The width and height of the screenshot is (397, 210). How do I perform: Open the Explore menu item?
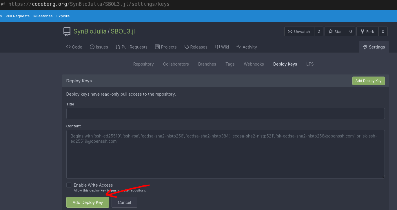[63, 16]
